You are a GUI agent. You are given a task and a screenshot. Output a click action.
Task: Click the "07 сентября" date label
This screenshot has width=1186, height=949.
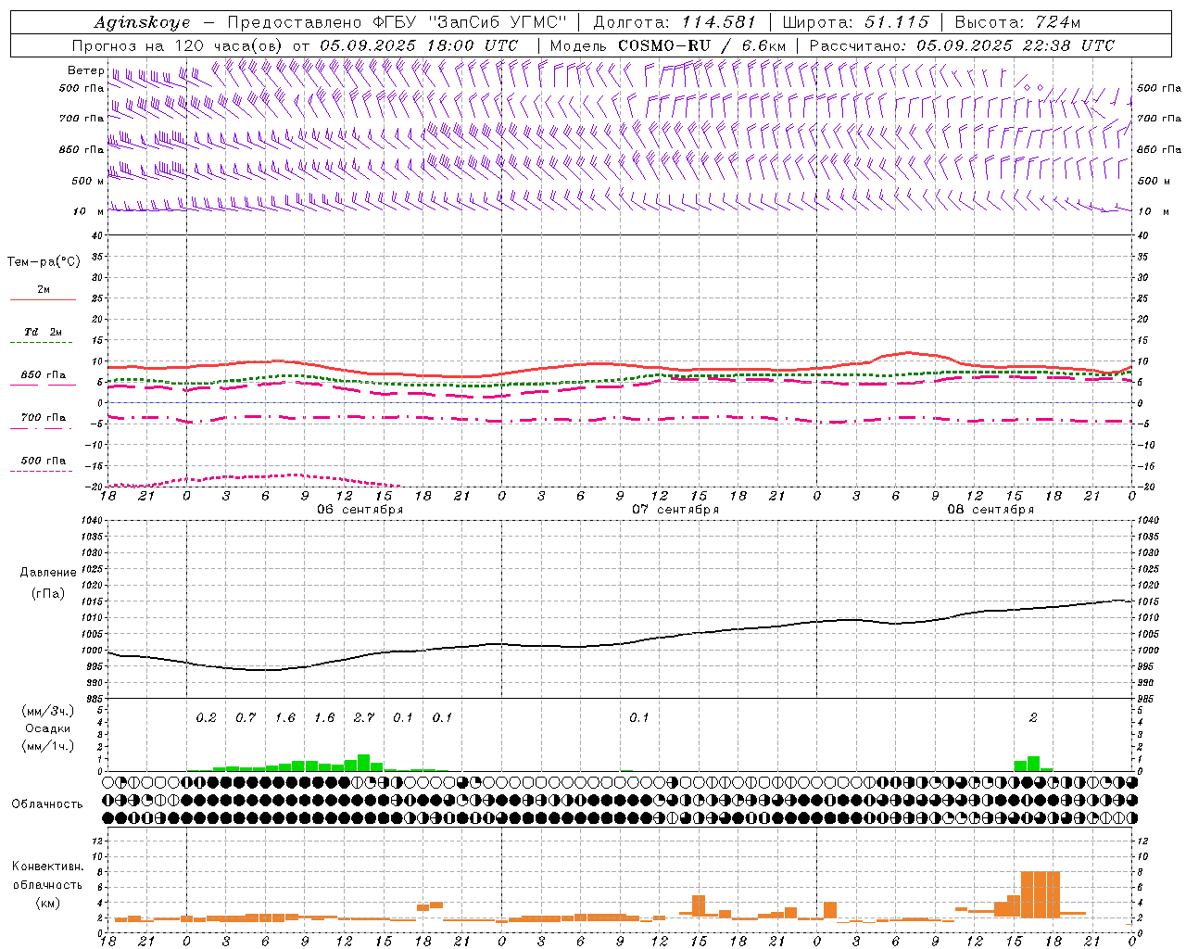click(675, 510)
